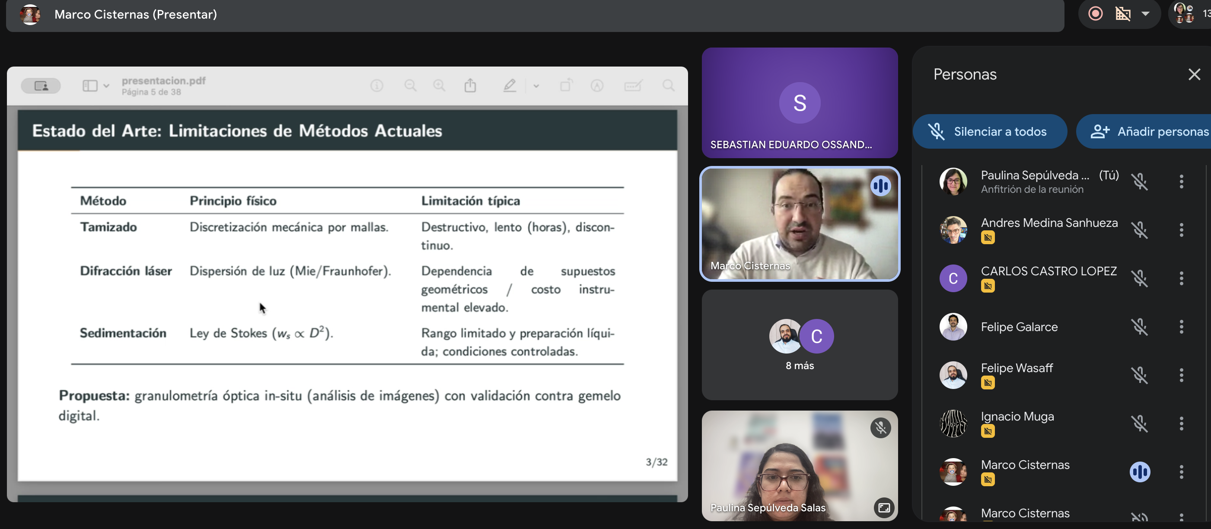1211x529 pixels.
Task: Click Silenciar a todos button
Action: [990, 132]
